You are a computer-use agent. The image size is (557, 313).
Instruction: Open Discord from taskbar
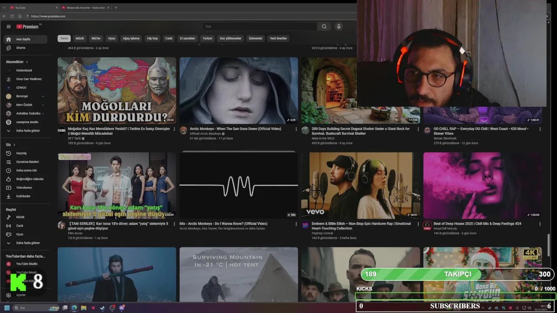coord(122,308)
